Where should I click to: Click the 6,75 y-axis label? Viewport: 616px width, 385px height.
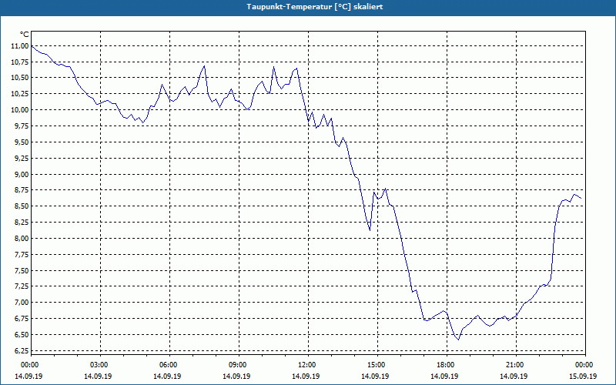point(22,319)
